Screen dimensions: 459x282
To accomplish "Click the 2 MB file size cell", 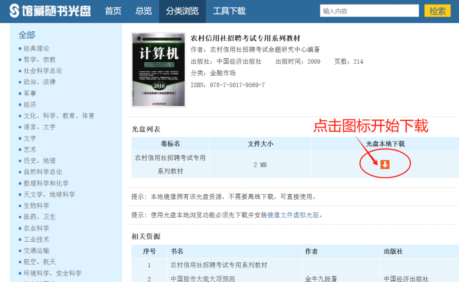I will 260,165.
